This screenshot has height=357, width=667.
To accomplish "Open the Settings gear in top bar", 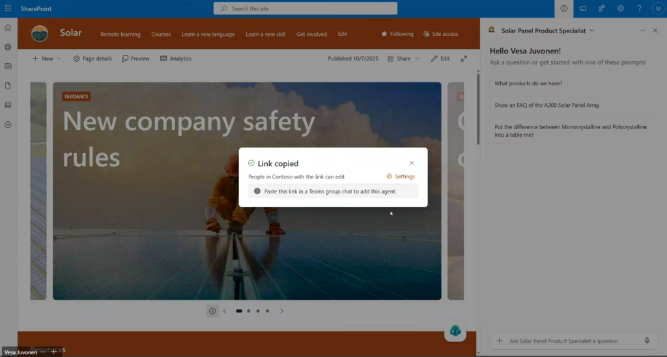I will [621, 8].
